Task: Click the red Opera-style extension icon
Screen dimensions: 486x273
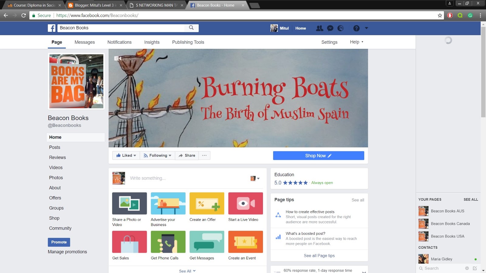Action: pyautogui.click(x=450, y=15)
